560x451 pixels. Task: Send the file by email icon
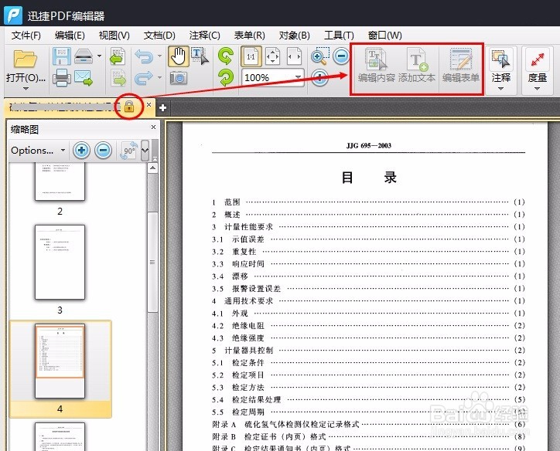coord(84,78)
